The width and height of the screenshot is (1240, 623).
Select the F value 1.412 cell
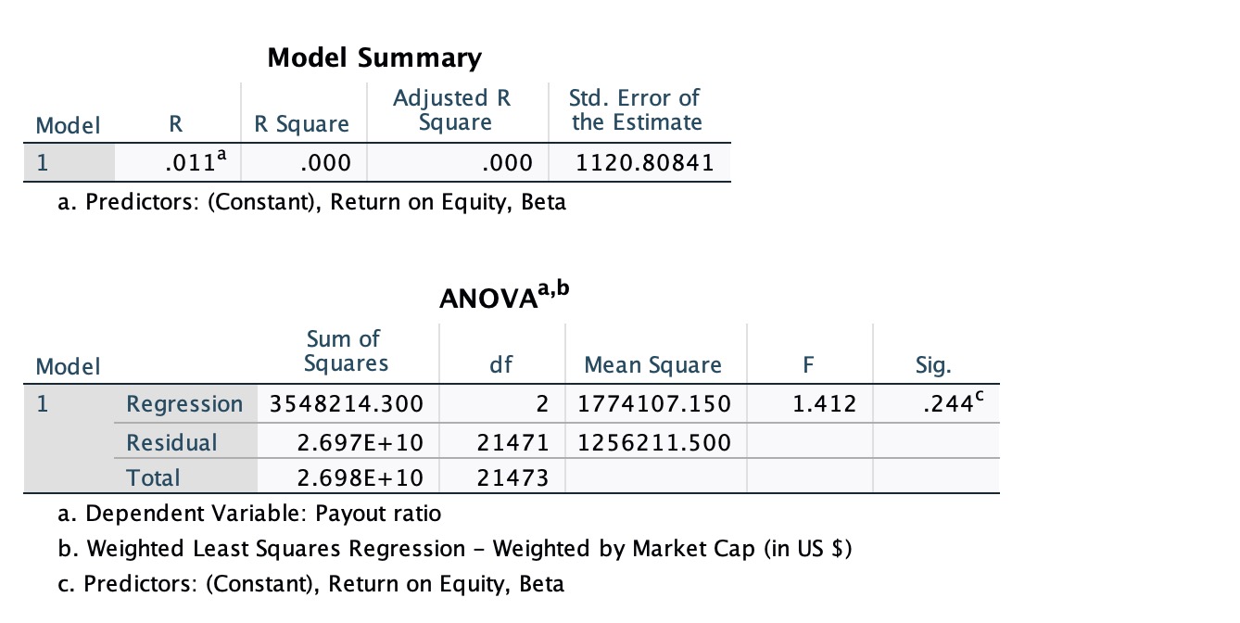(x=827, y=404)
